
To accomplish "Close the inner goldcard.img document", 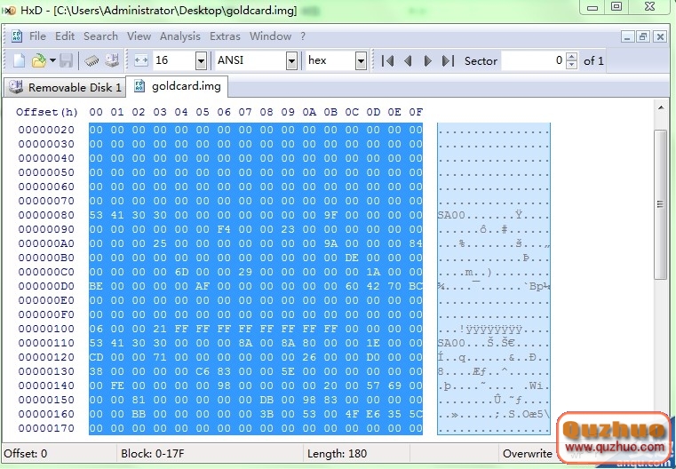I will 660,36.
